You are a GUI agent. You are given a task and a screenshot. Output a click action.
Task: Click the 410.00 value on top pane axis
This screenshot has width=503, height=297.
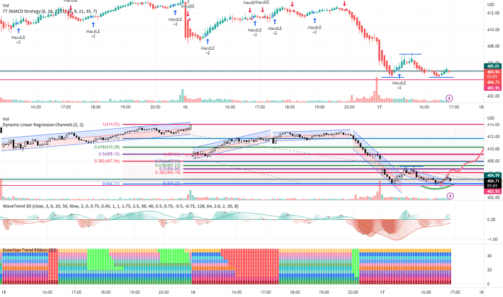[493, 30]
